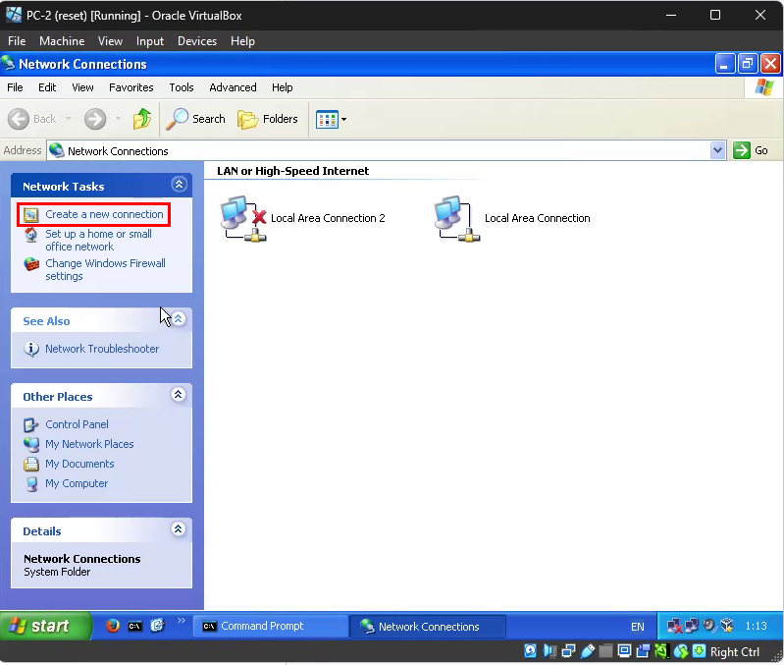Click the Network Troubleshooter info icon
This screenshot has height=665, width=784.
pos(31,349)
